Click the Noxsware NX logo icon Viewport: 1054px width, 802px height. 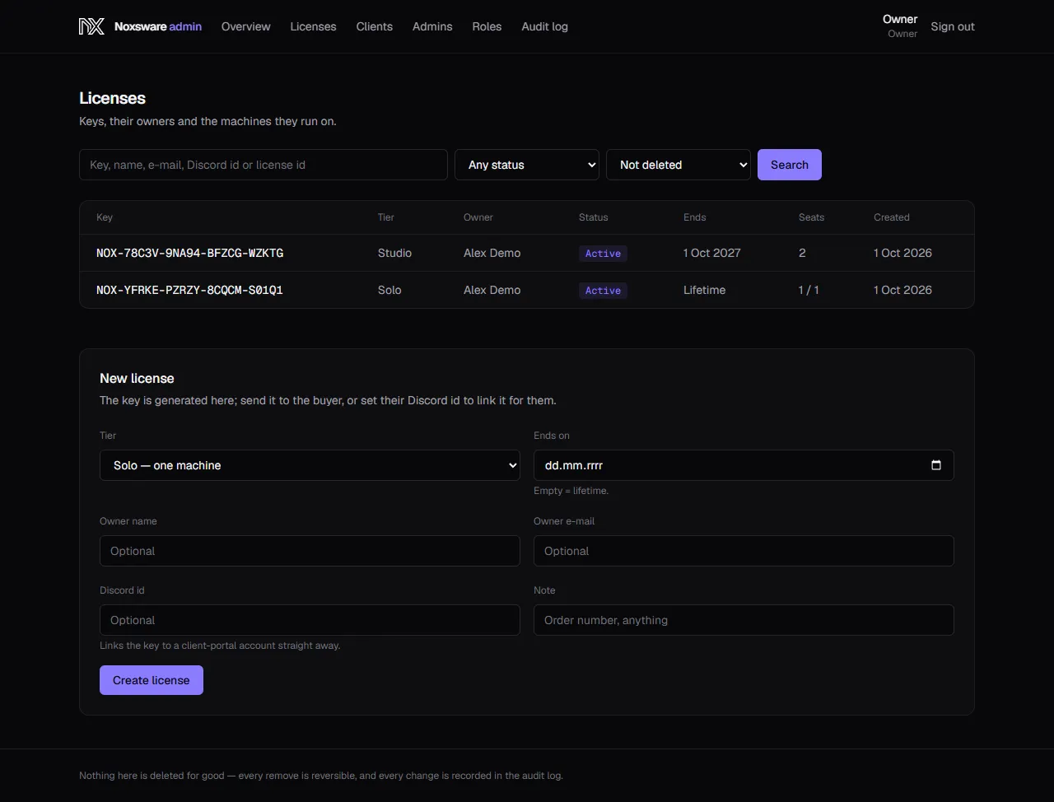[x=91, y=26]
